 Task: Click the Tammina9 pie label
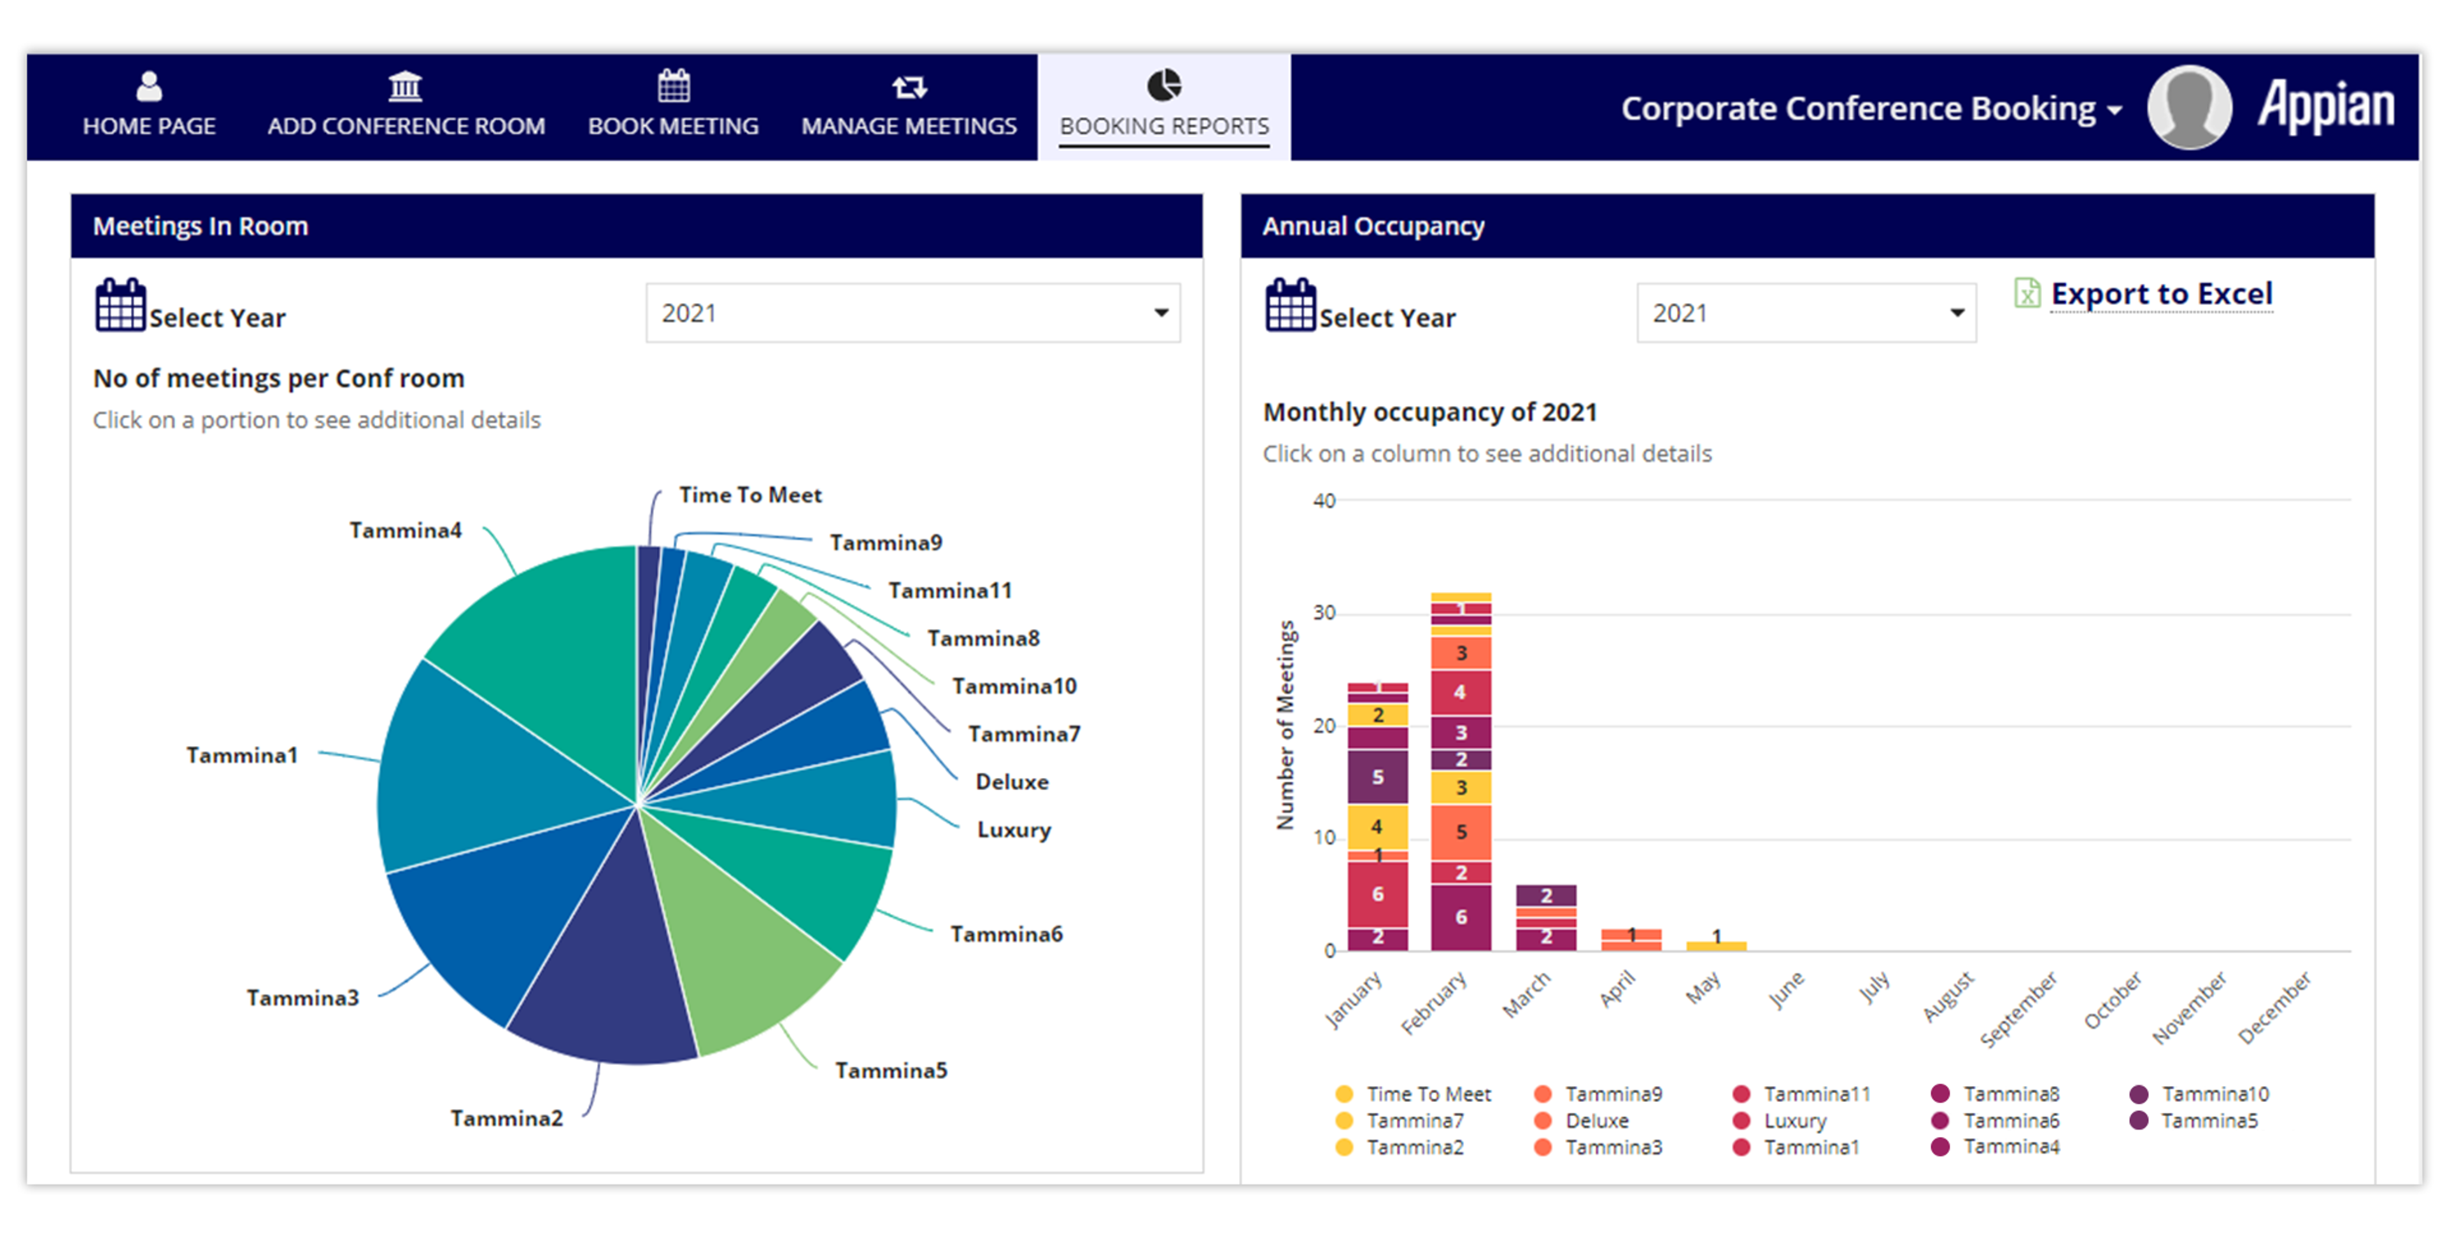[886, 542]
